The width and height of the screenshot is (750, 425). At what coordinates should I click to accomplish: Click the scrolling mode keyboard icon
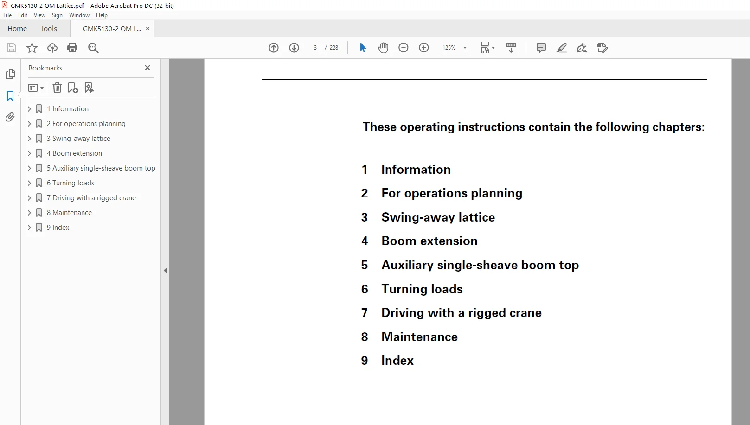(511, 48)
